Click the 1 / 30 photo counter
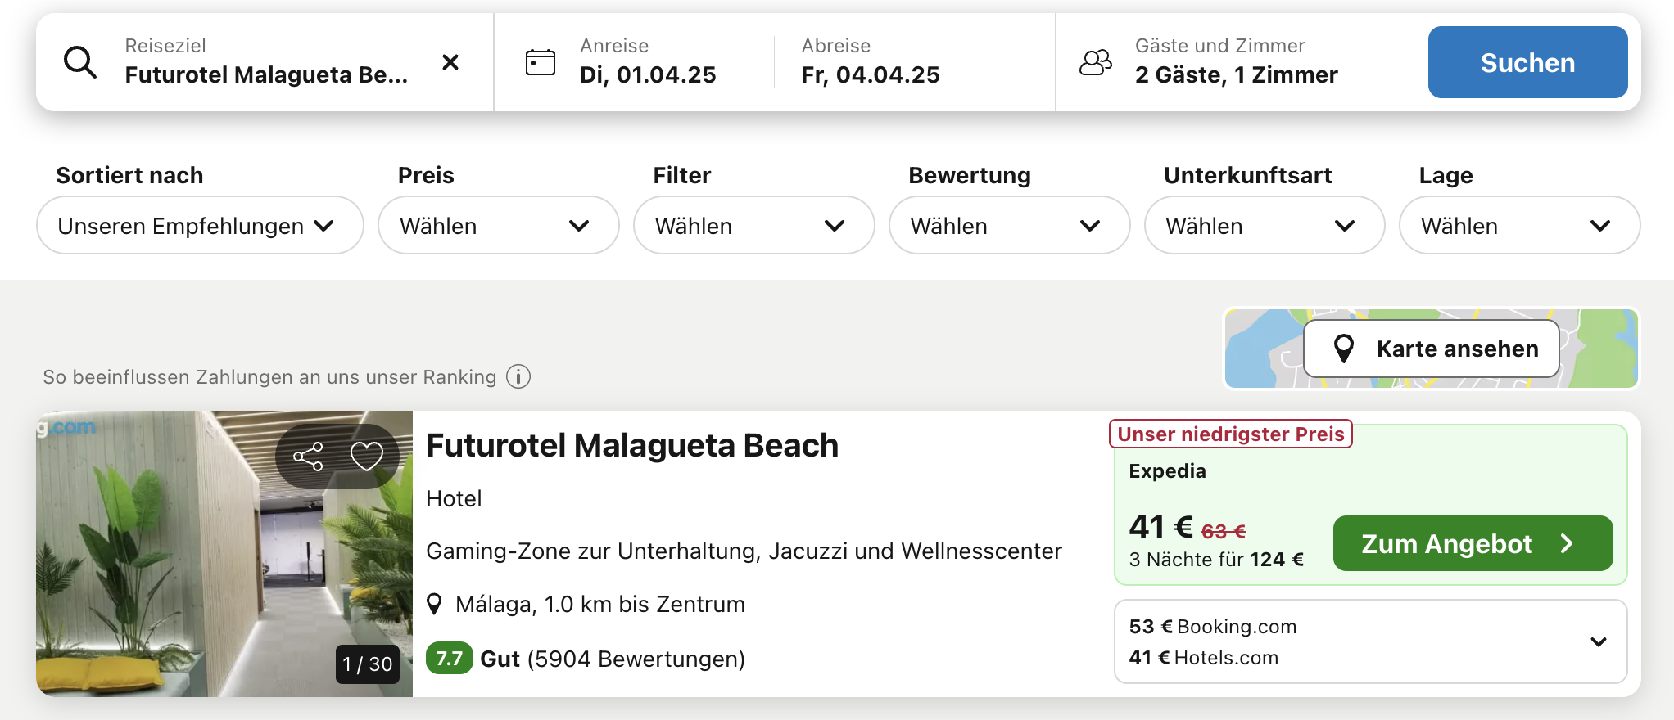The image size is (1674, 720). (x=368, y=664)
